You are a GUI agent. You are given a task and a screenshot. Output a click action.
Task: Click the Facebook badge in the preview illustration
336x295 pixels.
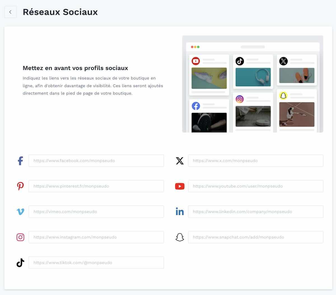pyautogui.click(x=196, y=106)
